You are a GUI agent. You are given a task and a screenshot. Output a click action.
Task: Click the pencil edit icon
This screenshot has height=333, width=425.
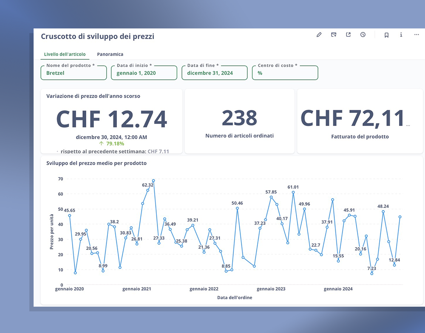319,35
